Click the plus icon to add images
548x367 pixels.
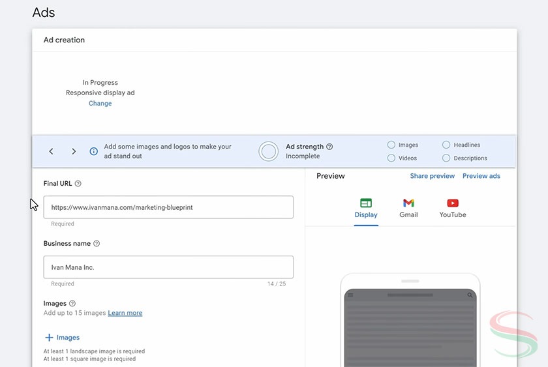click(49, 338)
